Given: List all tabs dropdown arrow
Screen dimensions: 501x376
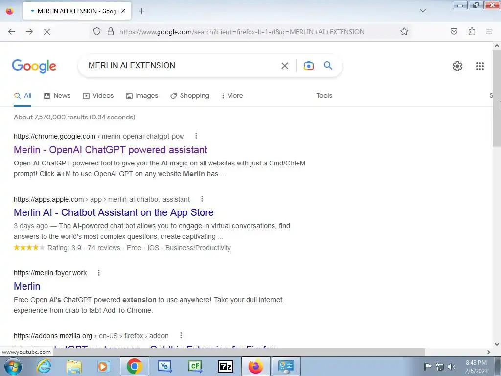Looking at the screenshot, I should pos(422,11).
